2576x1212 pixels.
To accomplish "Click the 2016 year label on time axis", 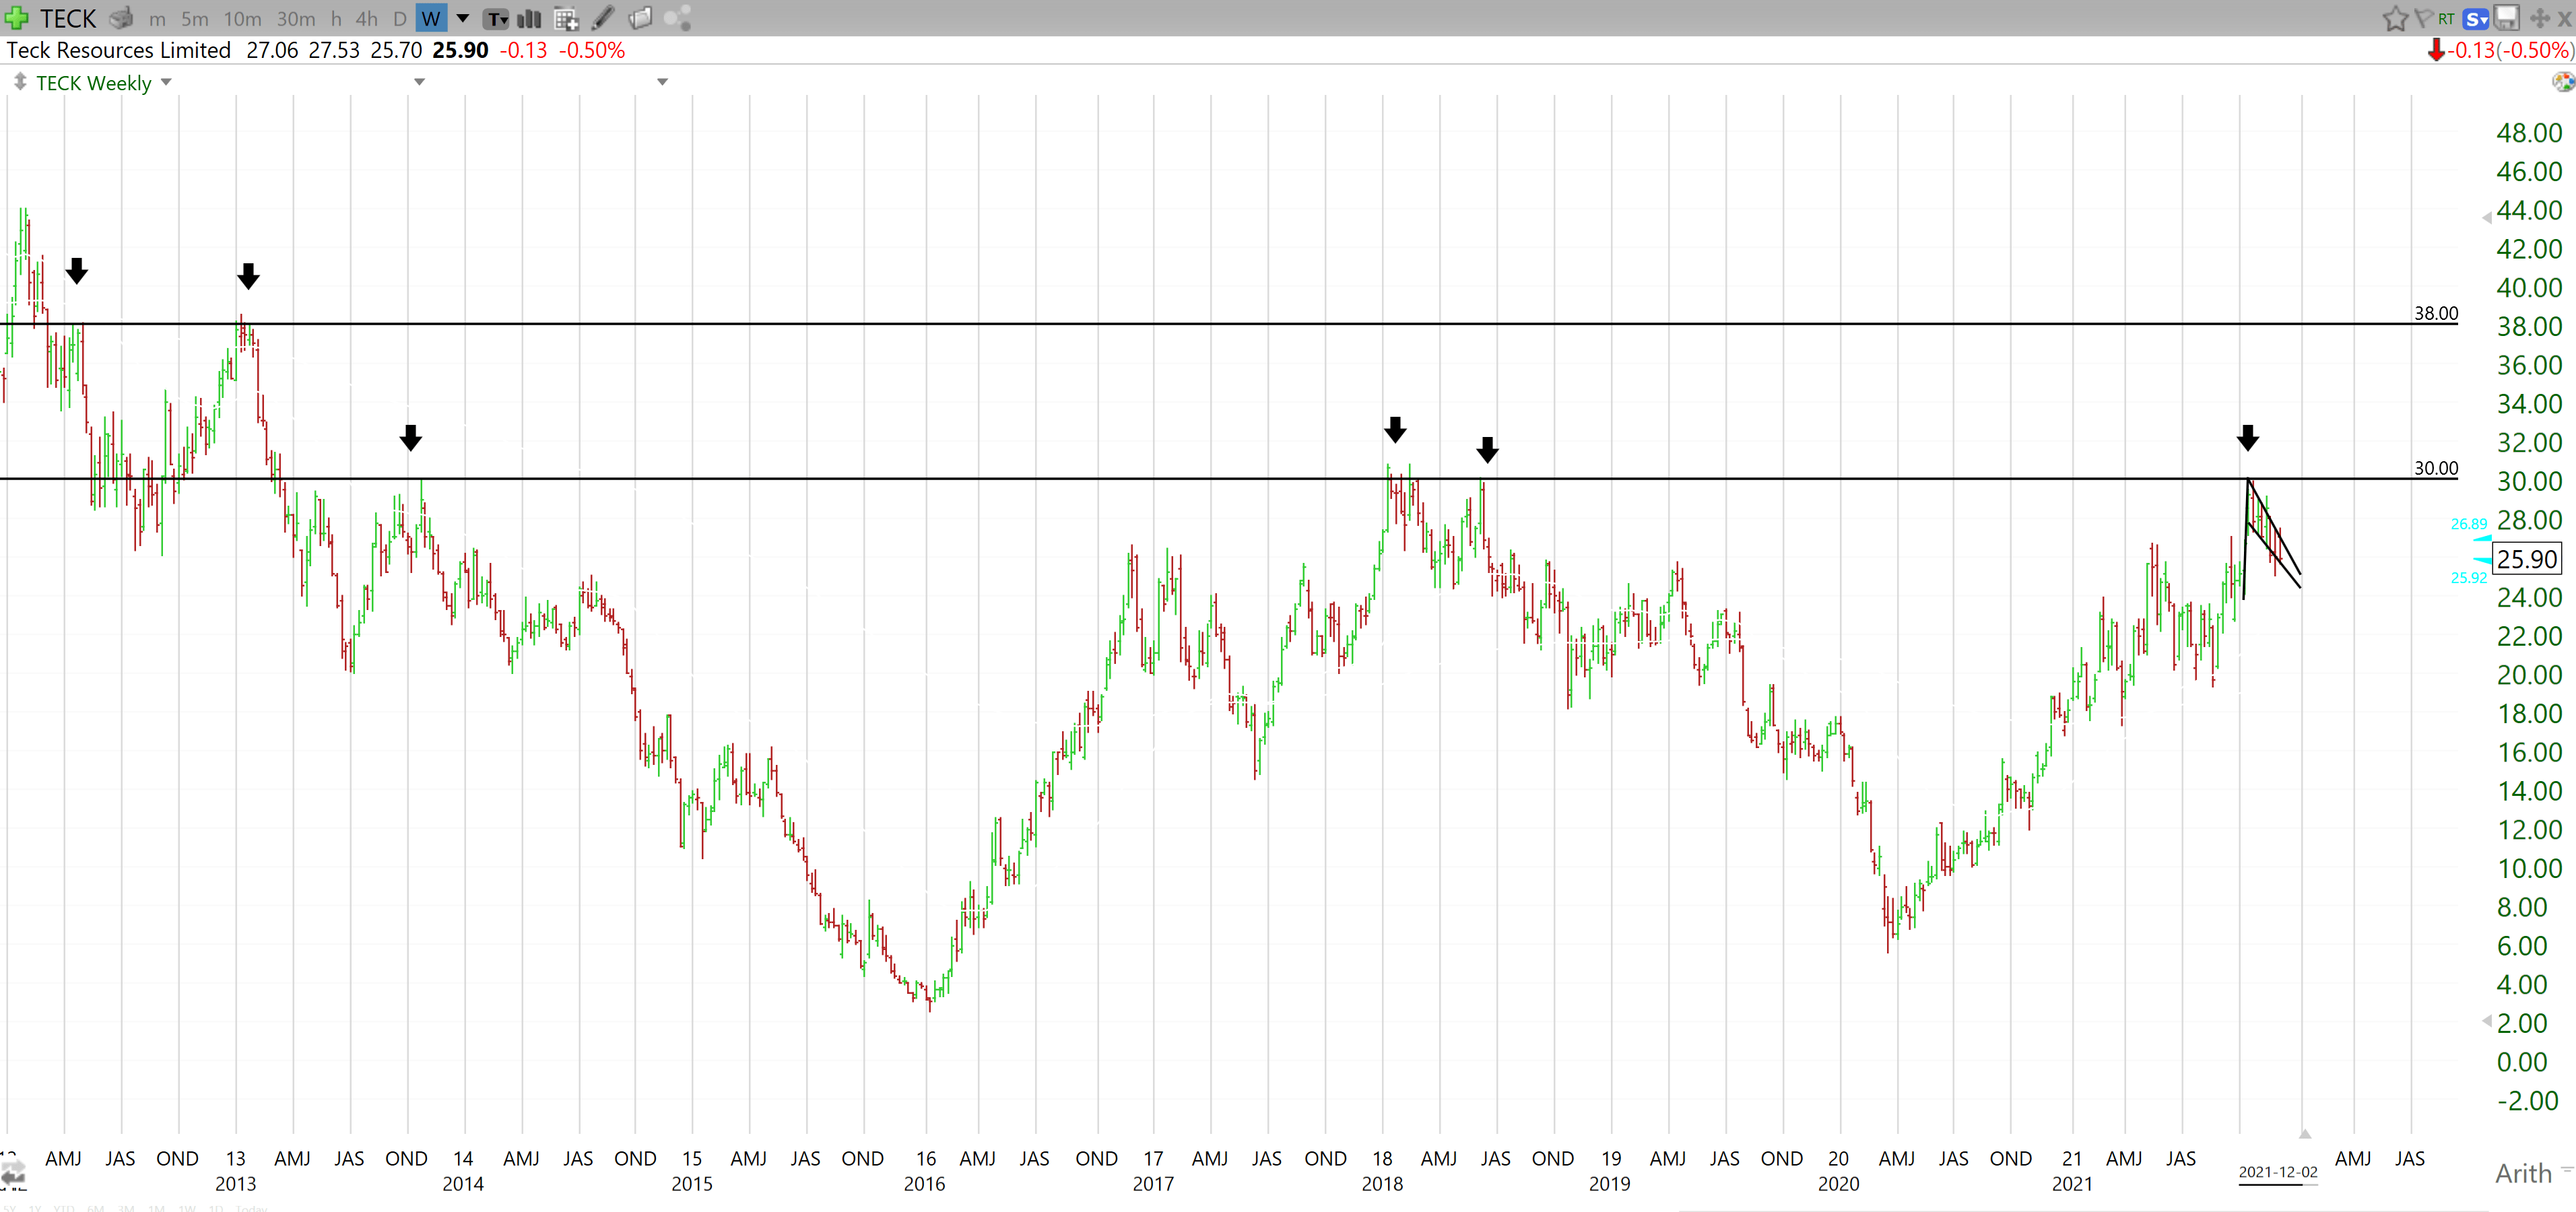I will pos(924,1184).
